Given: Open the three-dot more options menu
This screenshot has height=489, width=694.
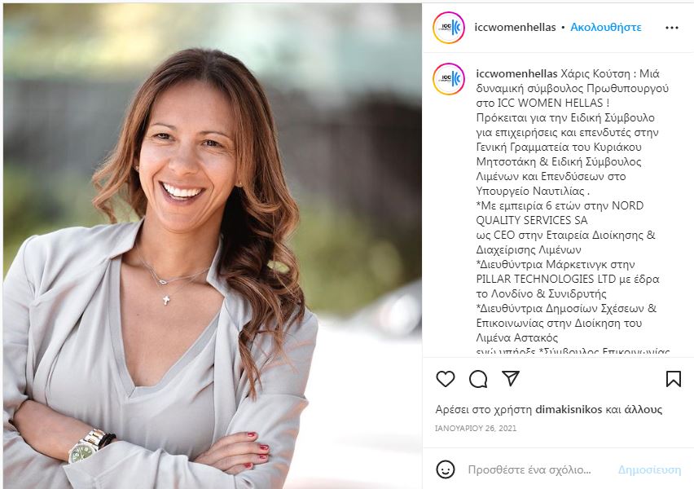Looking at the screenshot, I should 672,28.
